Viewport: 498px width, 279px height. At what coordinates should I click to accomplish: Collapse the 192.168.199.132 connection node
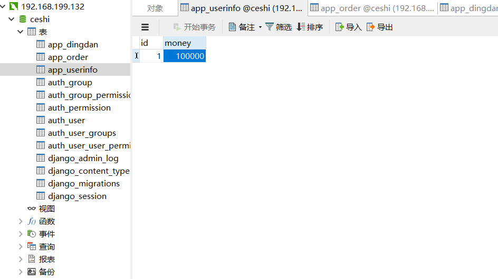click(4, 7)
